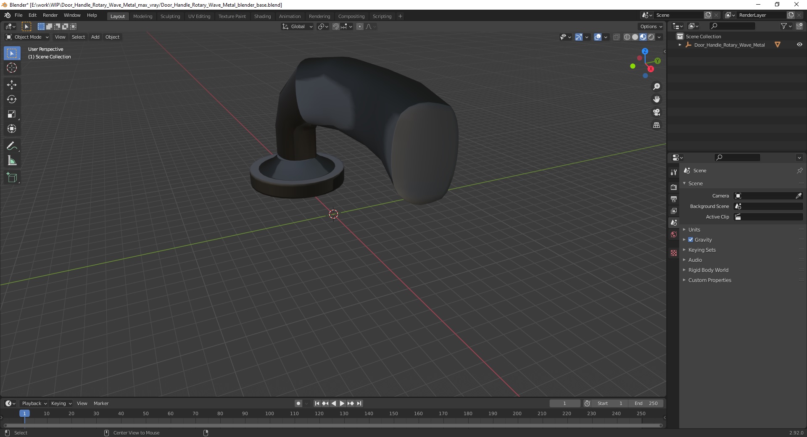The width and height of the screenshot is (807, 437).
Task: Pick the Rotate tool
Action: pos(12,99)
